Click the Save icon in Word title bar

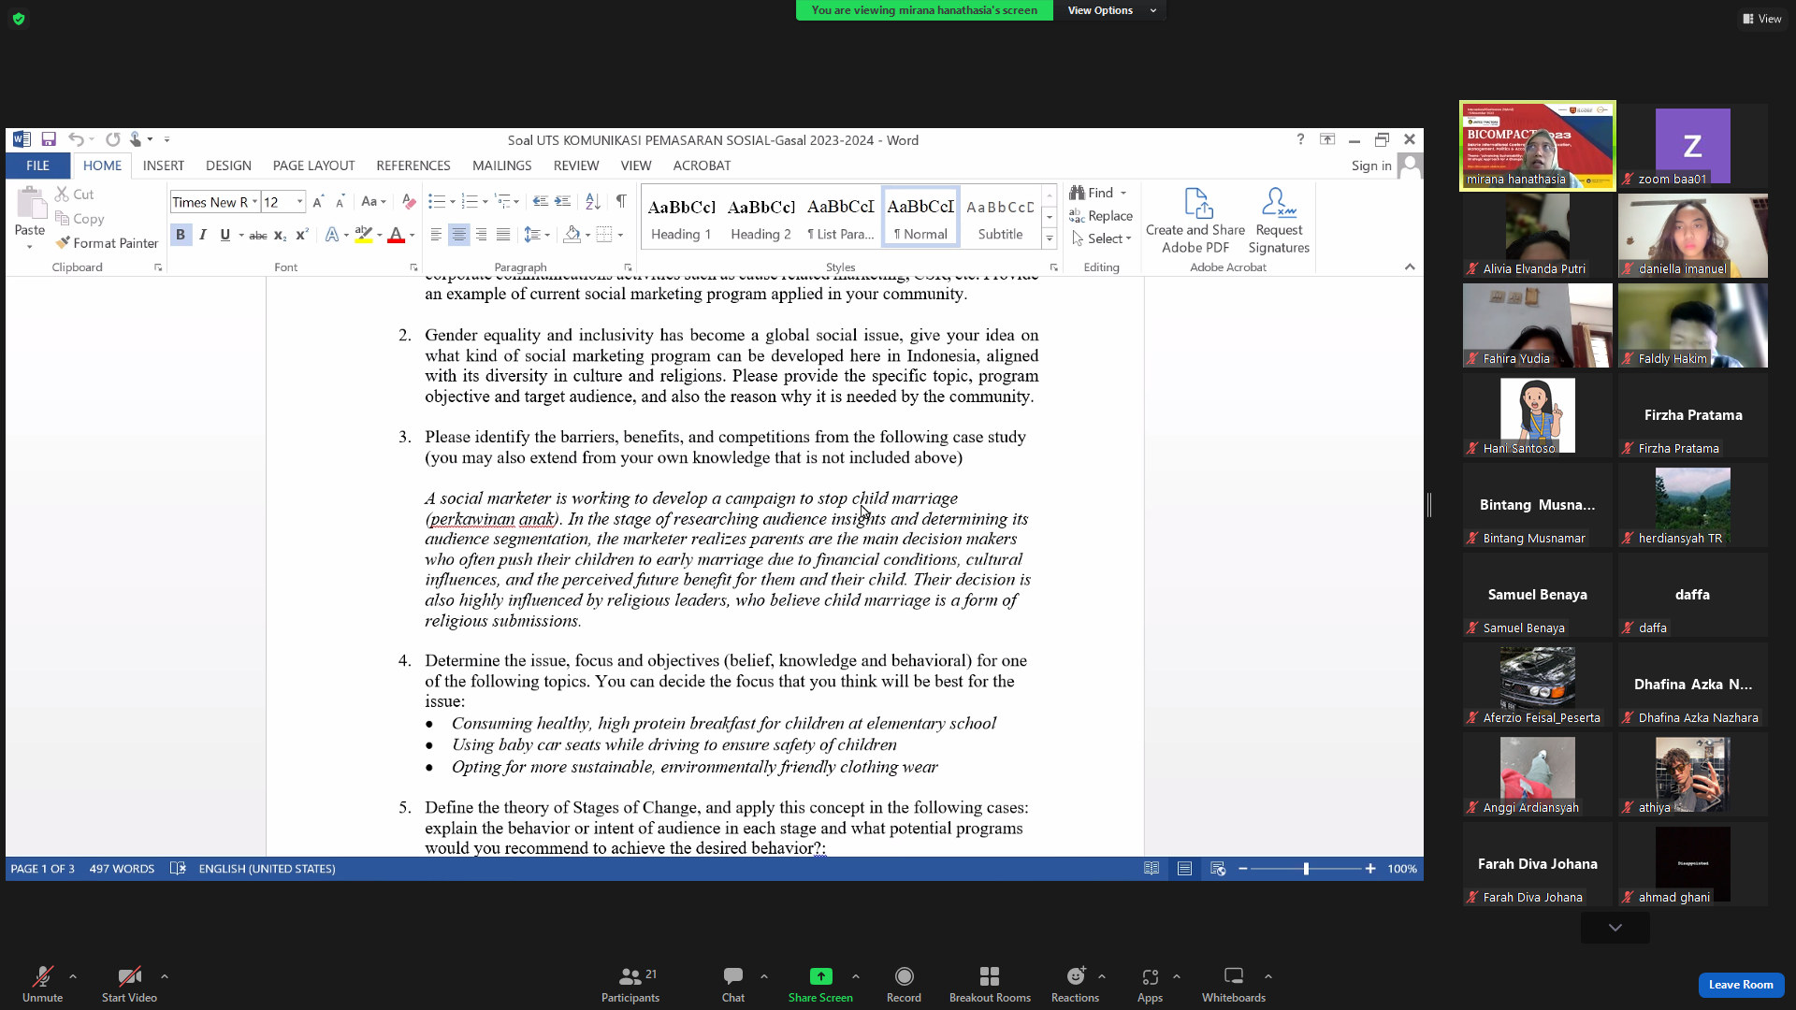tap(49, 139)
